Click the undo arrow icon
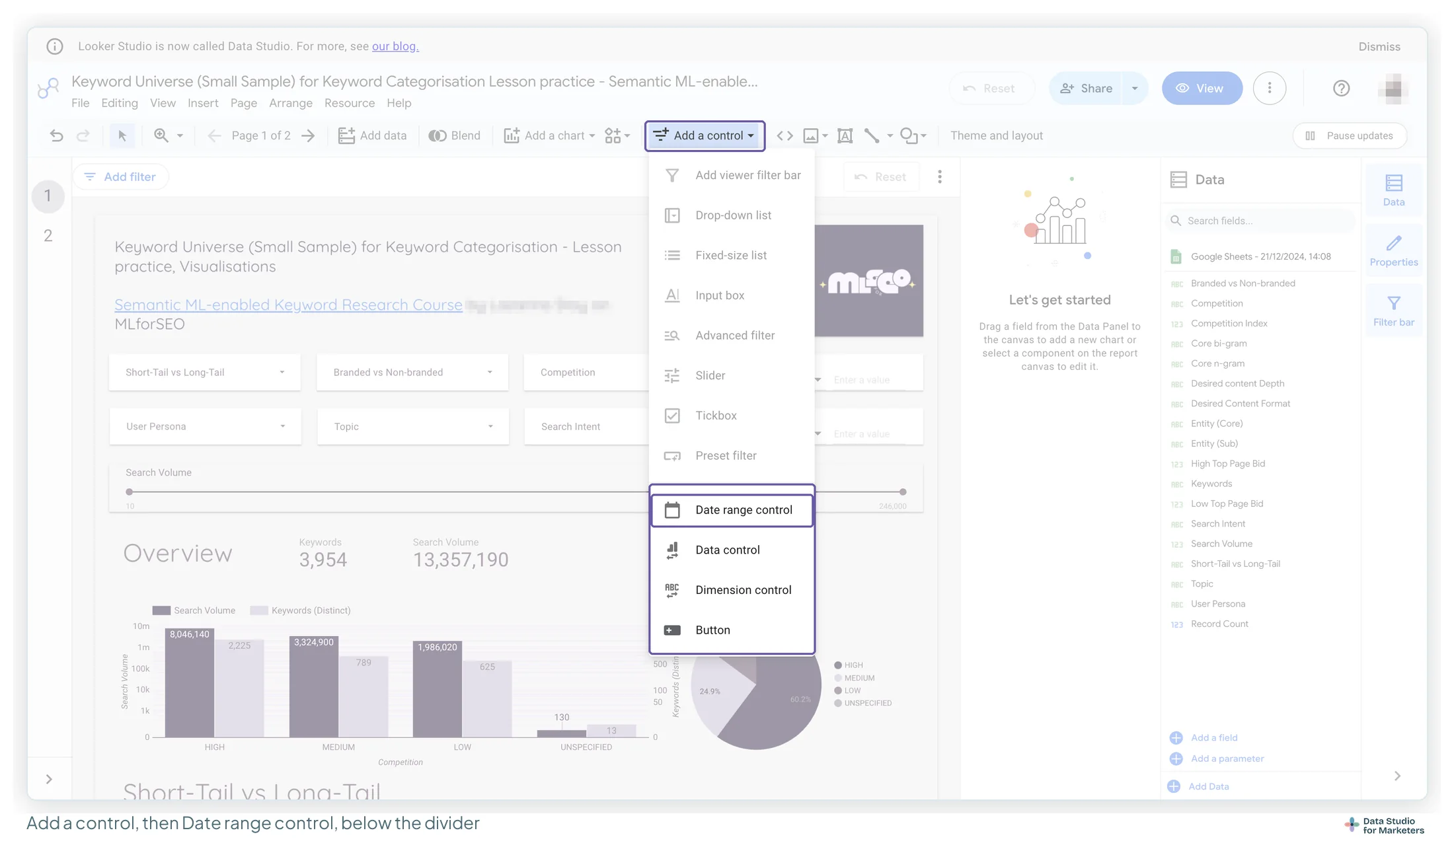Image resolution: width=1454 pixels, height=849 pixels. (57, 135)
